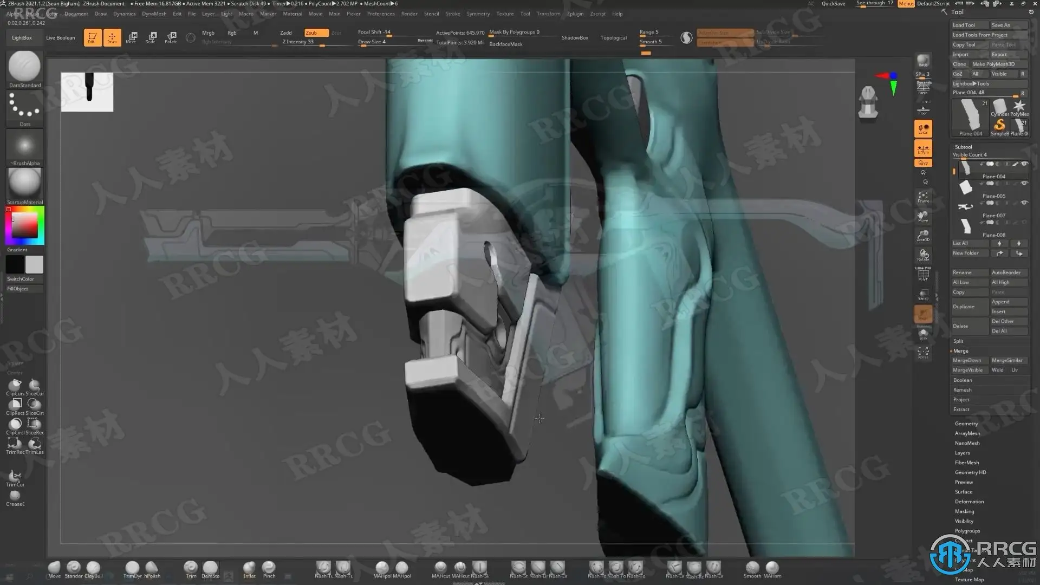1040x585 pixels.
Task: Open the Zplugin menu
Action: [x=575, y=14]
